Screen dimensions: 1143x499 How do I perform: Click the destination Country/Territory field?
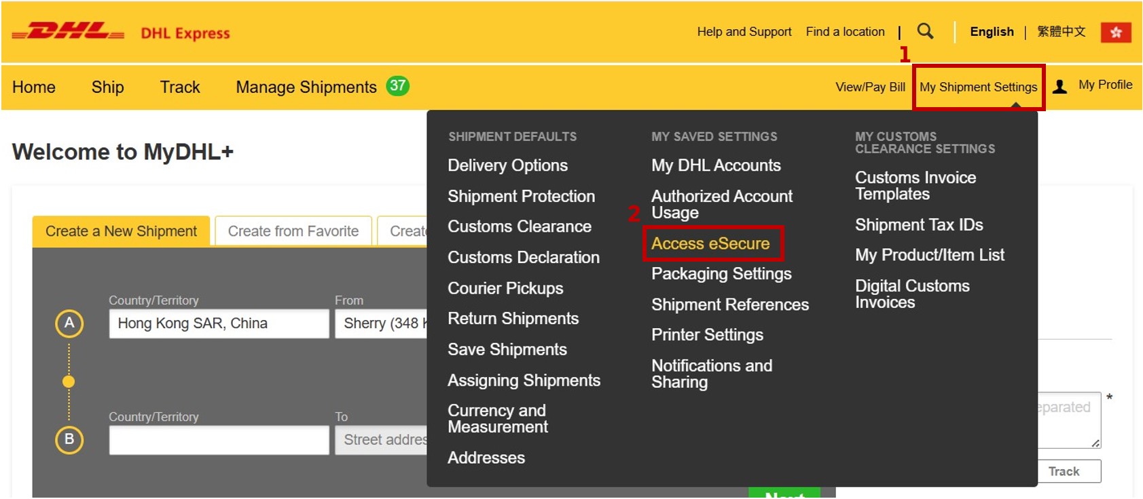click(219, 440)
